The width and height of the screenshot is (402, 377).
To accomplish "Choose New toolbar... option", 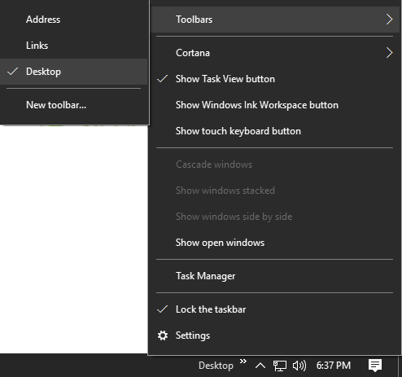I will coord(74,105).
